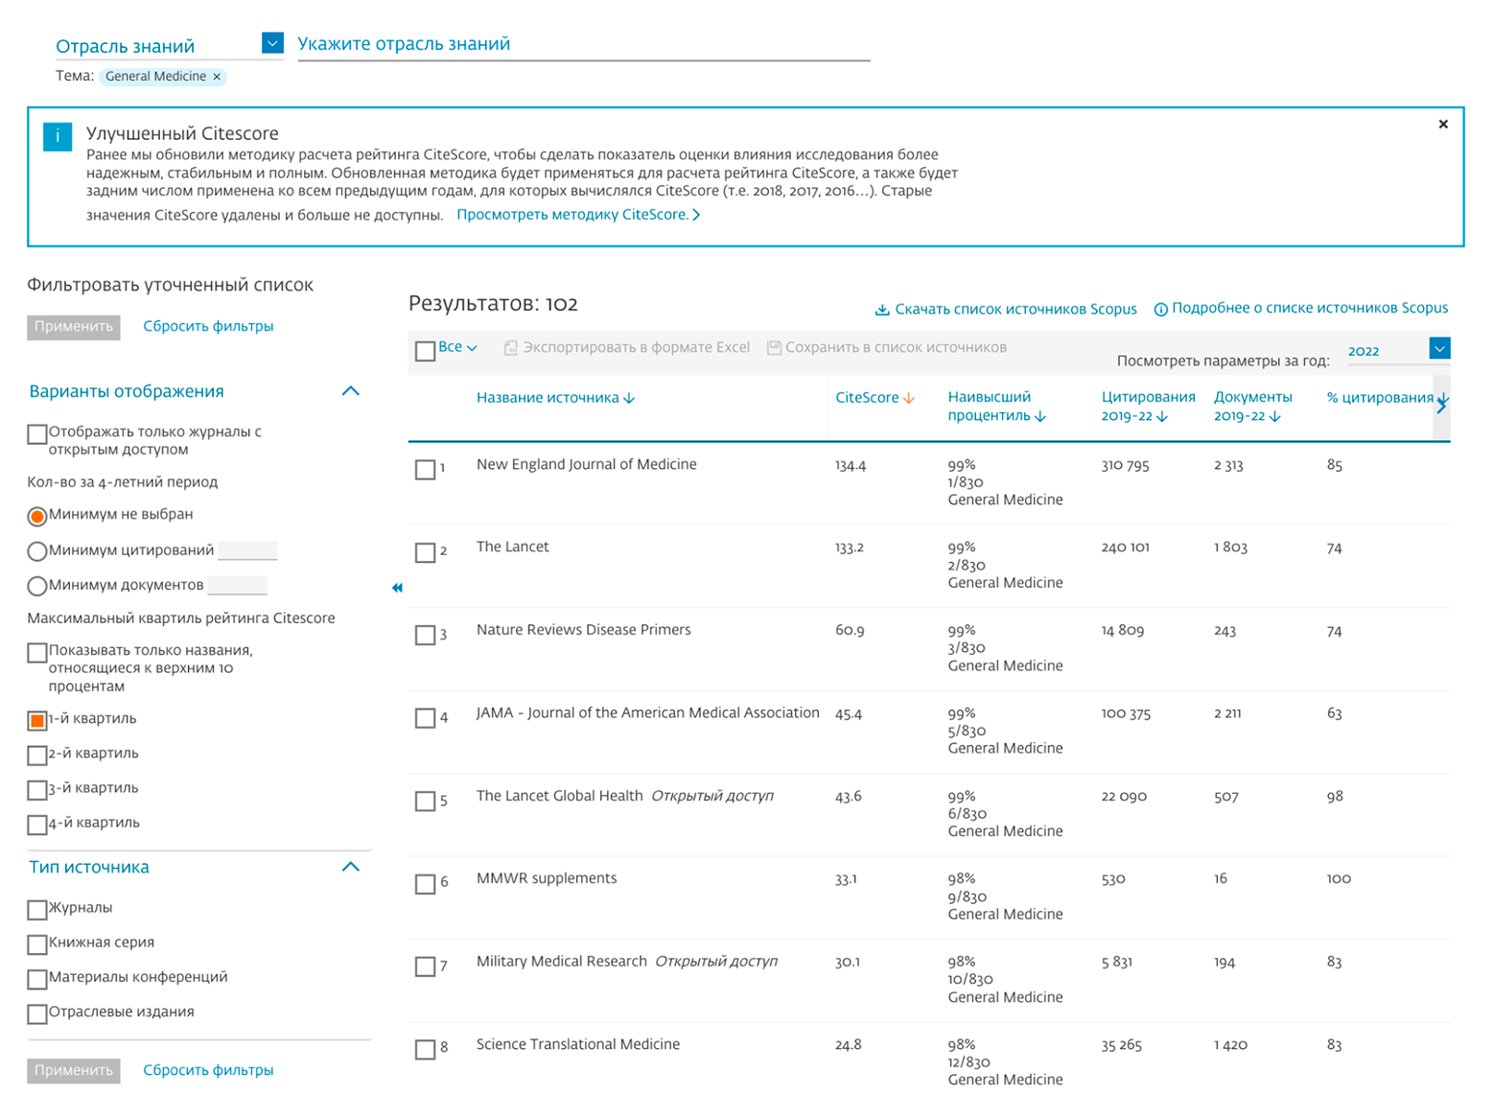
Task: Check the 3rd quartile checkbox
Action: (37, 790)
